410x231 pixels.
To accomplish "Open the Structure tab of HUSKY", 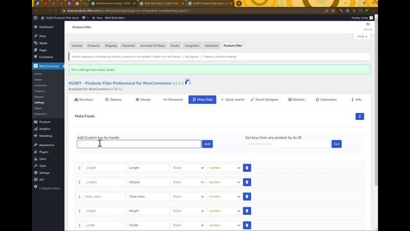I will tap(84, 99).
